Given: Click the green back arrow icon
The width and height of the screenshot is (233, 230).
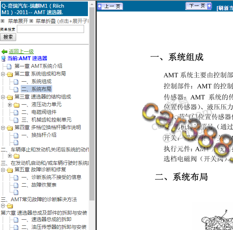Looking at the screenshot, I should (4, 52).
